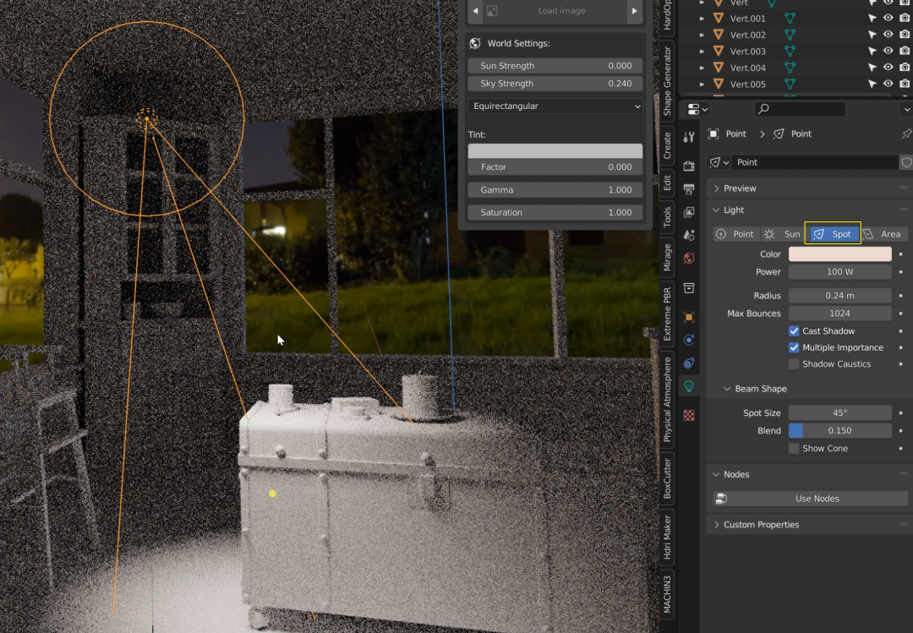Open the Texture properties checker icon

click(689, 415)
